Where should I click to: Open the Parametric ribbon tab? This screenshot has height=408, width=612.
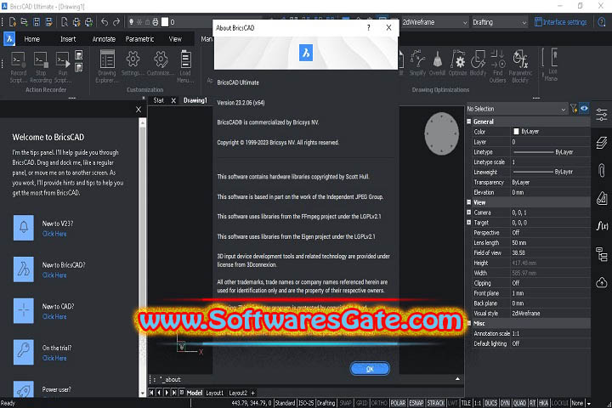point(139,39)
